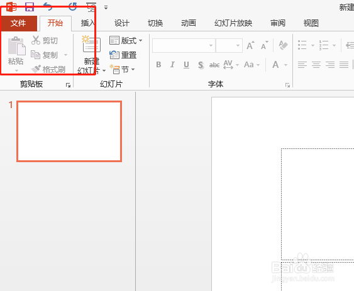This screenshot has width=354, height=291.
Task: Open 字体 dialog launcher
Action: pyautogui.click(x=287, y=85)
